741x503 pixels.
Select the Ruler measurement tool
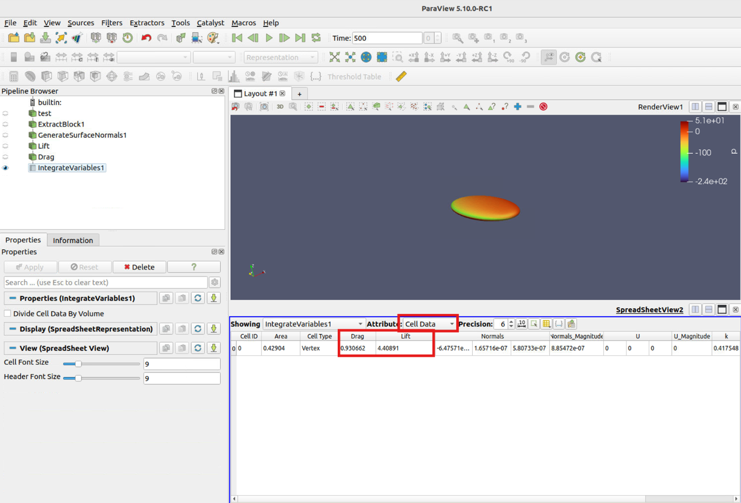pyautogui.click(x=401, y=76)
